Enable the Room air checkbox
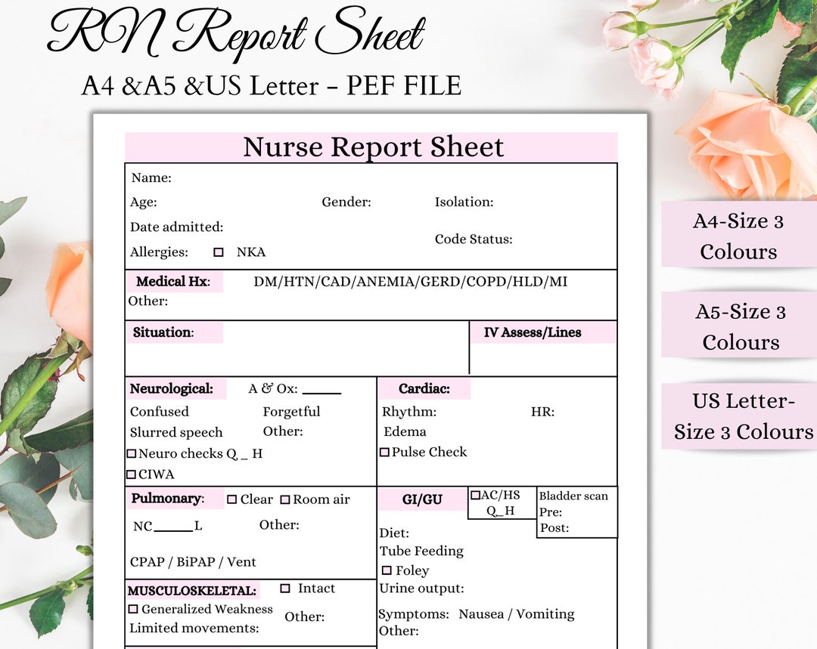 (x=286, y=499)
